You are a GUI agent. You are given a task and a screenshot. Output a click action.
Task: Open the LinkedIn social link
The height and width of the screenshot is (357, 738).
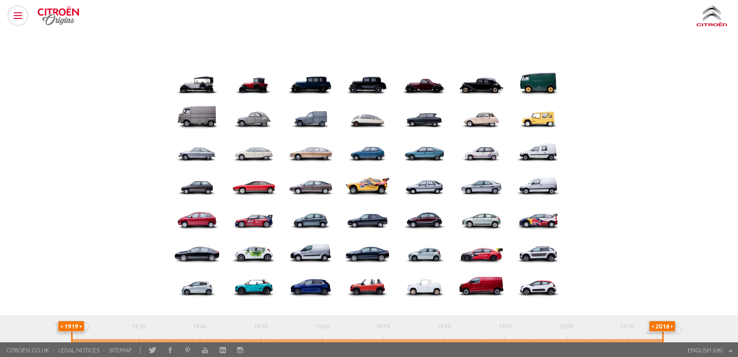point(223,350)
